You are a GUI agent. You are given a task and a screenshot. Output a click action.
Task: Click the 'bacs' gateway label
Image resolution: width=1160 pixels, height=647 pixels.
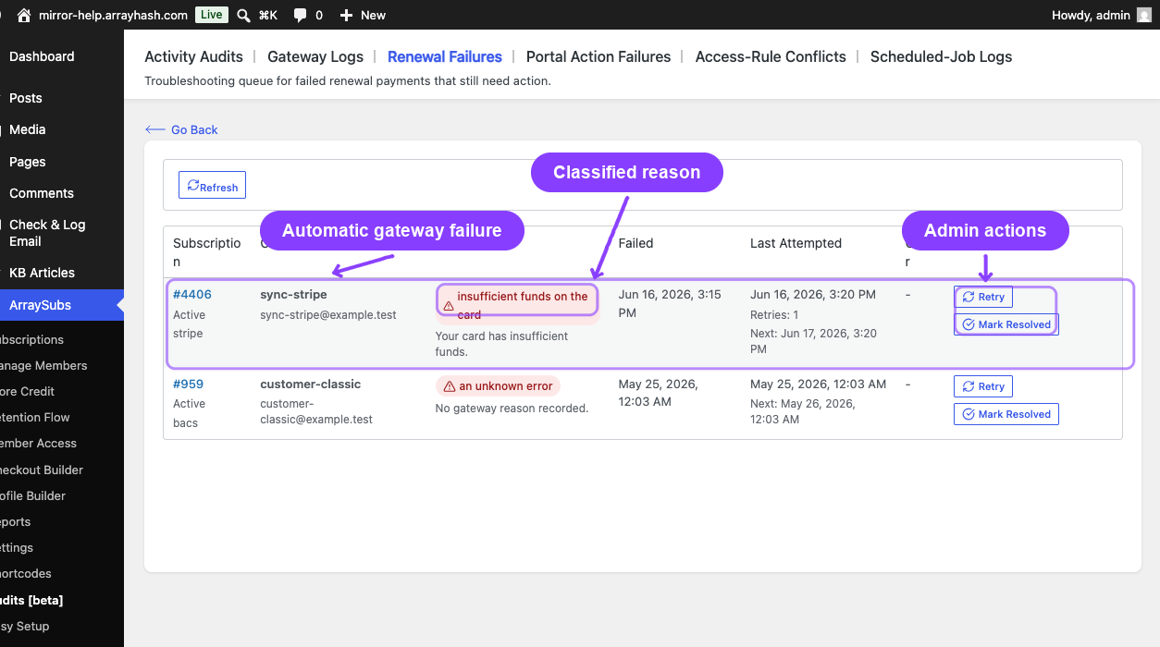(186, 423)
